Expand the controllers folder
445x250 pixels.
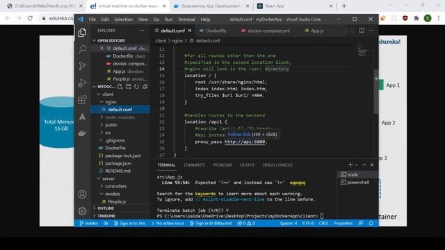[x=116, y=186]
